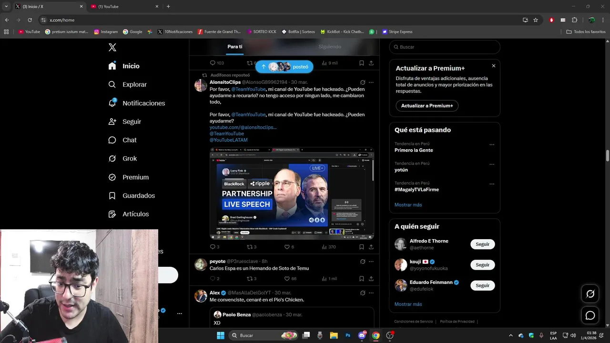610x343 pixels.
Task: Reply to AlonsitoClips post
Action: click(214, 247)
